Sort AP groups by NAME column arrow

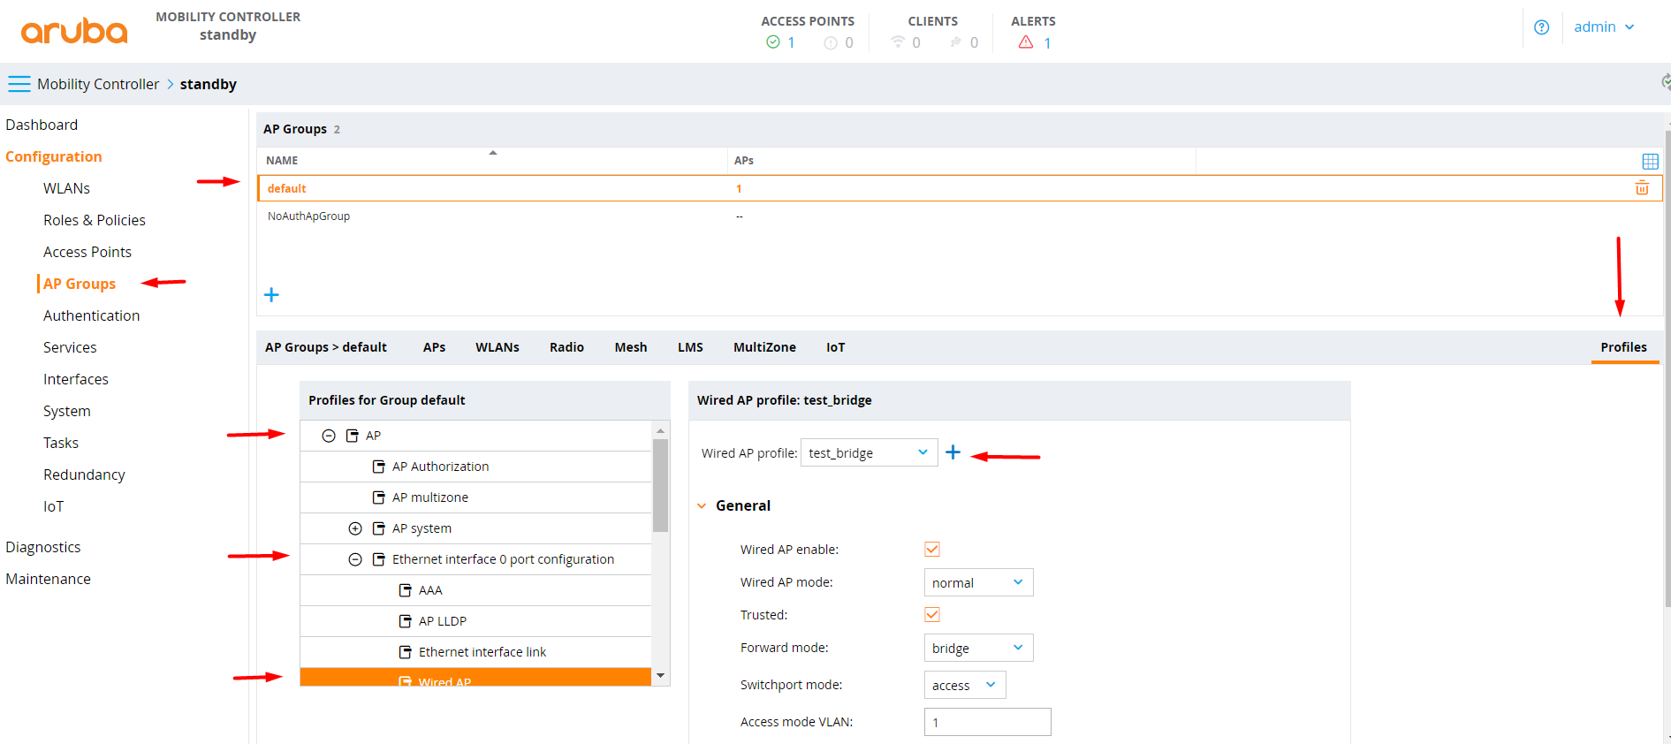493,153
